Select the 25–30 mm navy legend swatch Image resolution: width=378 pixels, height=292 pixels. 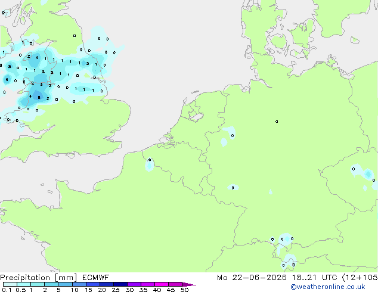click(120, 284)
